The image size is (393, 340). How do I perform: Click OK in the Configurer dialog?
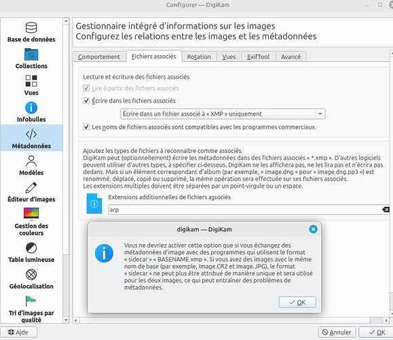point(377,333)
